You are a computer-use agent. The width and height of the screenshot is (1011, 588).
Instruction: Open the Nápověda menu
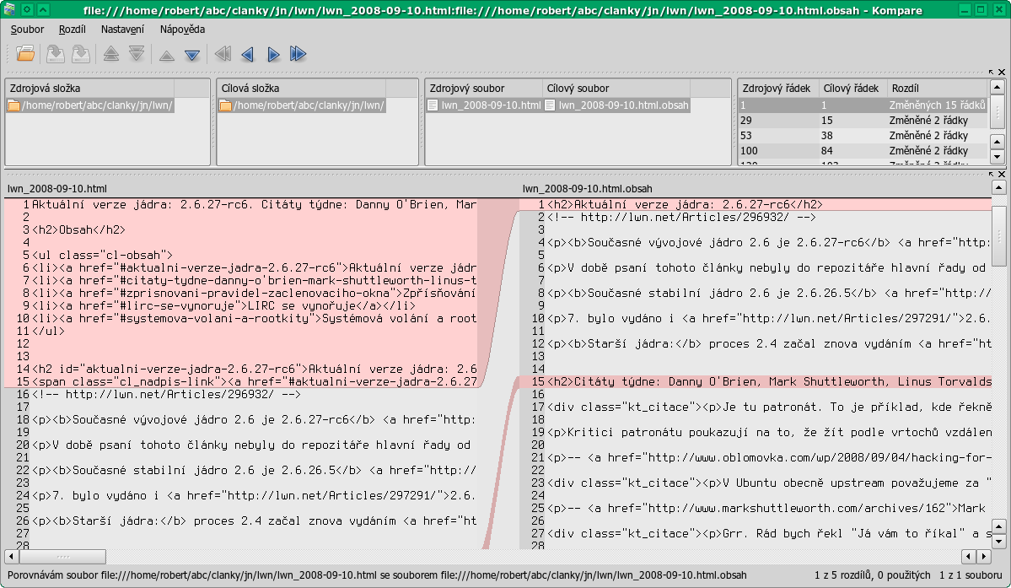pyautogui.click(x=182, y=30)
